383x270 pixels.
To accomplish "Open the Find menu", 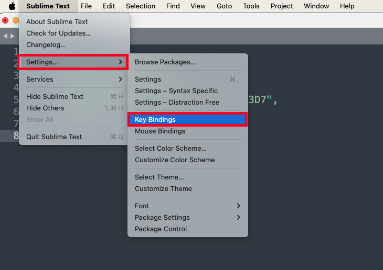I will [x=173, y=6].
